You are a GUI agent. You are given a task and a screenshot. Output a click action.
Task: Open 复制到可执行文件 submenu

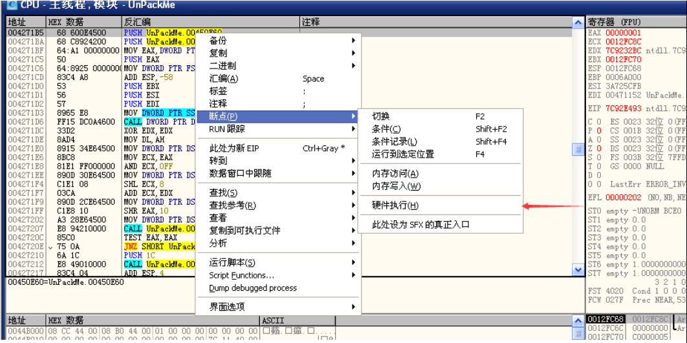click(x=278, y=231)
